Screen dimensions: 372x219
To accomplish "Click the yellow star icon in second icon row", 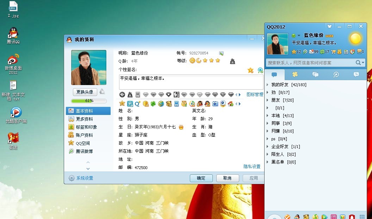I will click(x=122, y=103).
